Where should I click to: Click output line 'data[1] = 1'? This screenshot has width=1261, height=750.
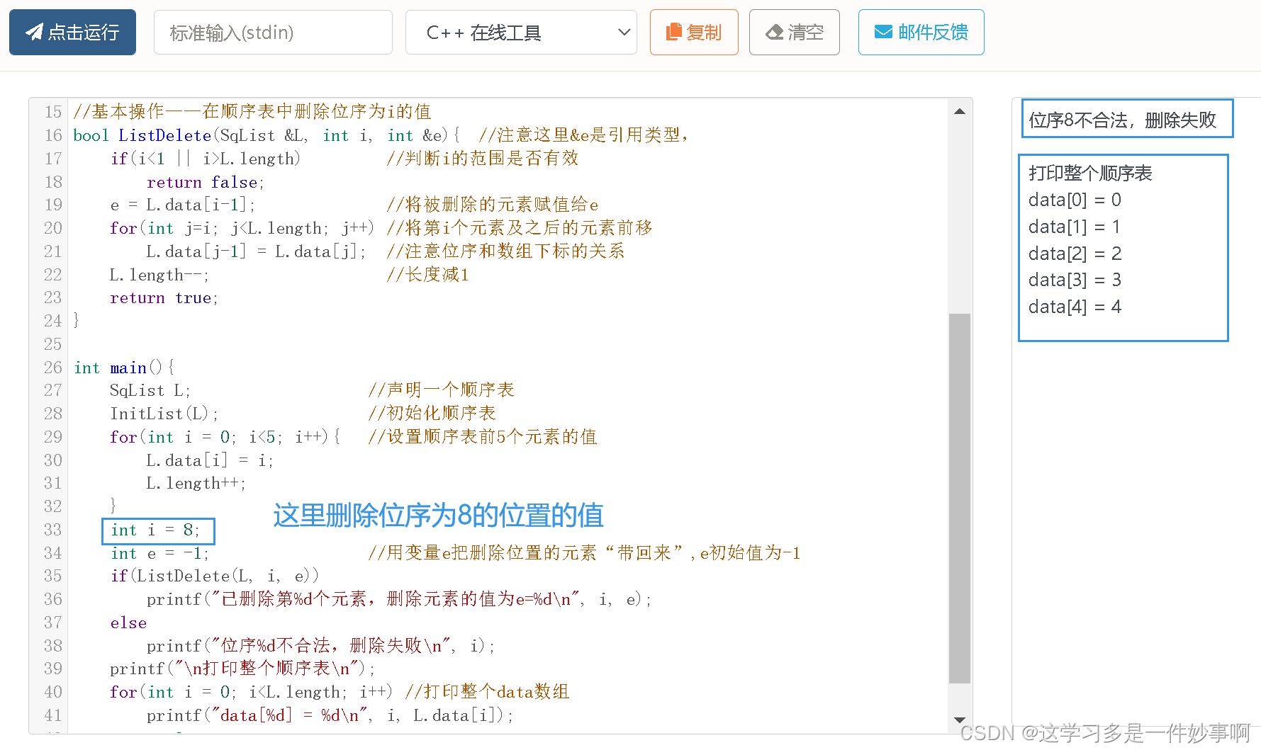(1075, 227)
